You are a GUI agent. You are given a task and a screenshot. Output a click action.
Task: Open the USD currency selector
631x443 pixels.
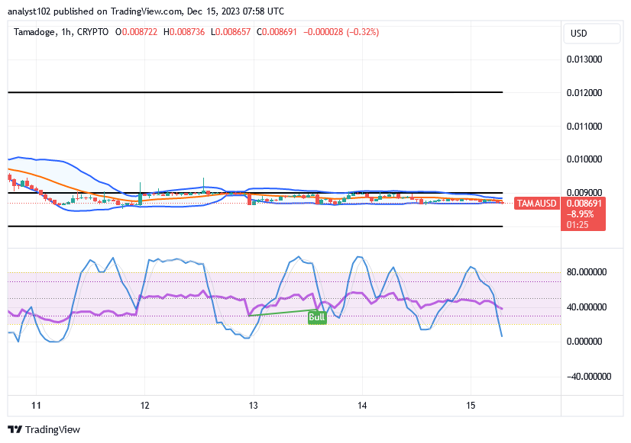click(591, 34)
